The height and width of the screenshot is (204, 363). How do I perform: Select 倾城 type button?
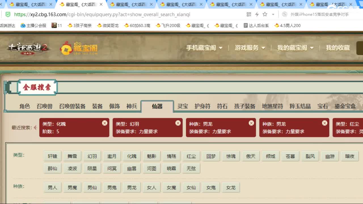click(x=271, y=156)
